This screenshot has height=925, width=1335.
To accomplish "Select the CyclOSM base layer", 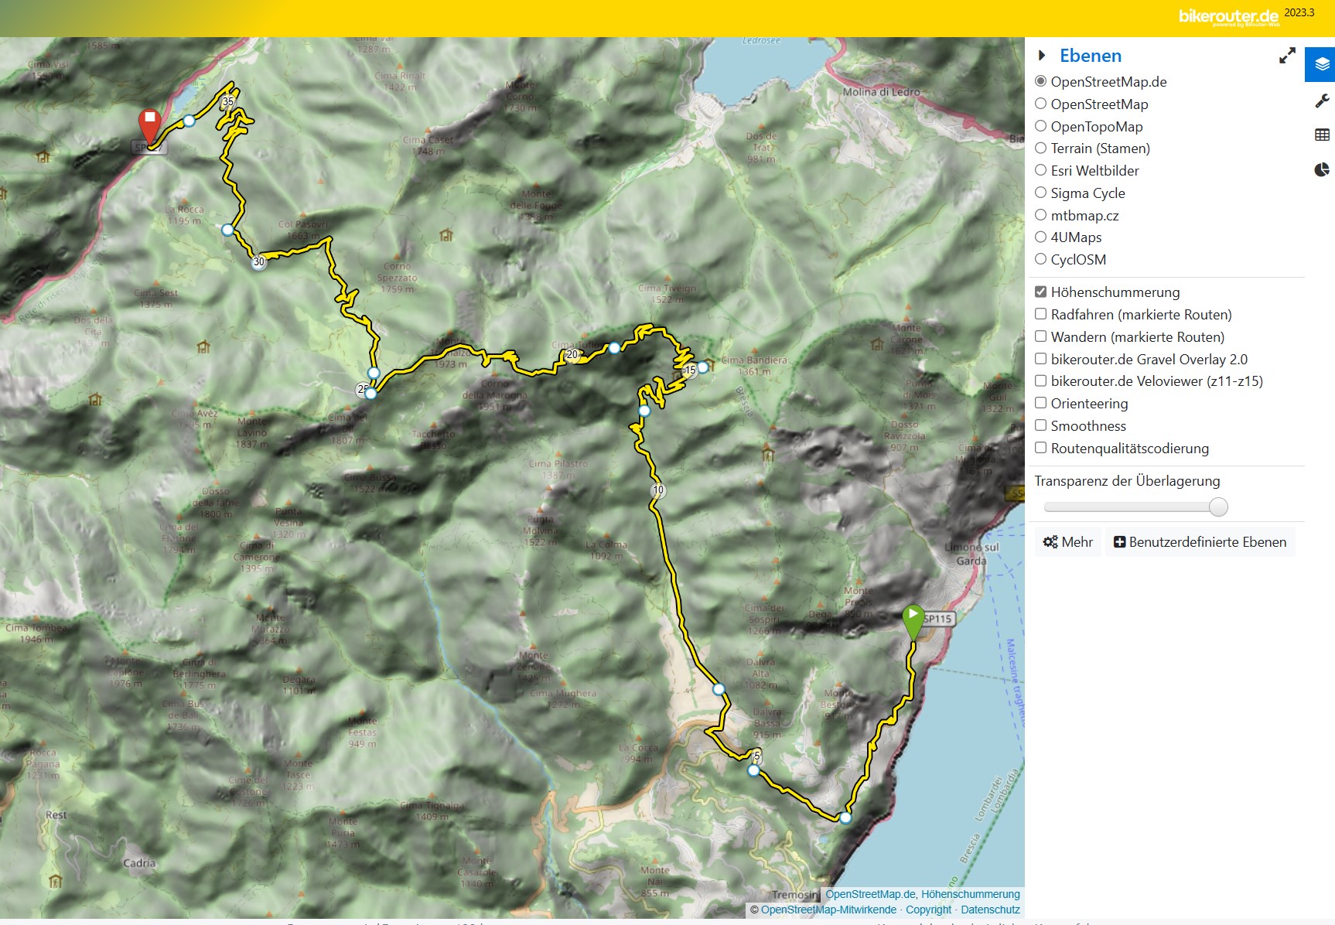I will coord(1041,259).
